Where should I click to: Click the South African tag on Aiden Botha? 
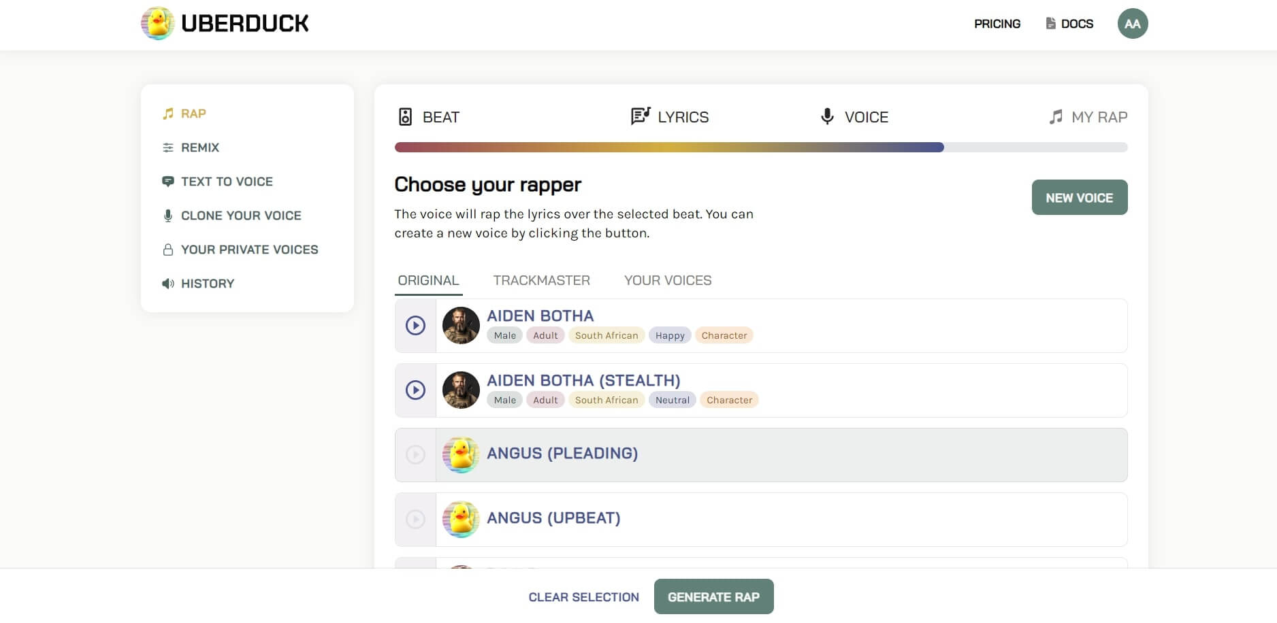tap(607, 335)
